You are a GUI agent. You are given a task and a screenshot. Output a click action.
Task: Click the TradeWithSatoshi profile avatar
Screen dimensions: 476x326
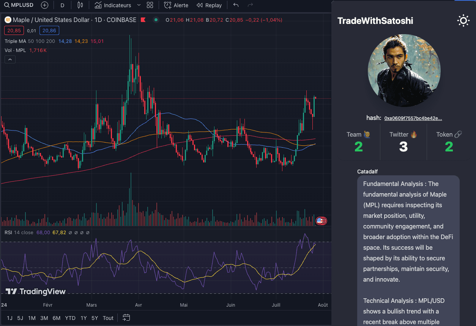(404, 71)
